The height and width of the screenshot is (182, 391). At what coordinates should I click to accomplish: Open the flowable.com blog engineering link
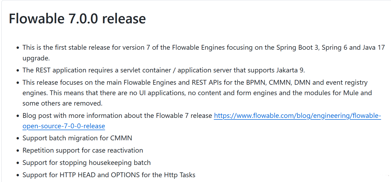click(x=297, y=116)
